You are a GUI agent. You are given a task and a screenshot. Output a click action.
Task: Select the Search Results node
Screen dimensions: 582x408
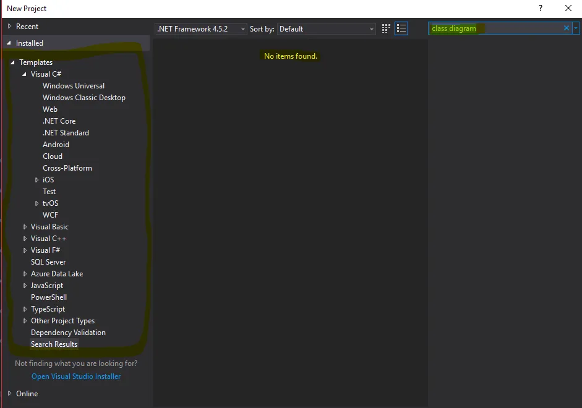point(54,344)
